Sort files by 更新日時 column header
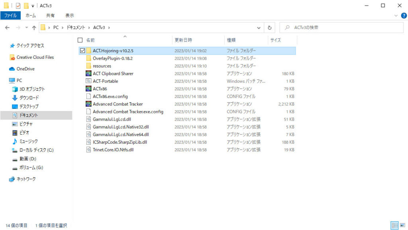The image size is (408, 230). pyautogui.click(x=183, y=40)
